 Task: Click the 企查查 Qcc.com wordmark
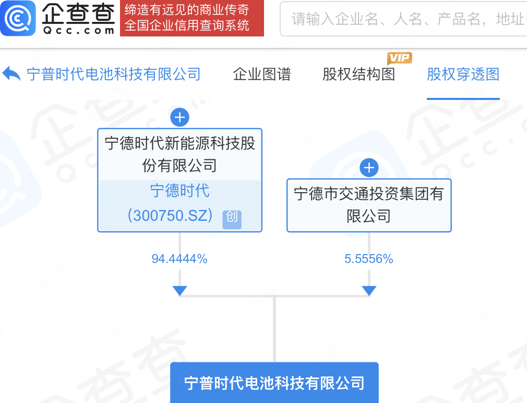coord(78,18)
